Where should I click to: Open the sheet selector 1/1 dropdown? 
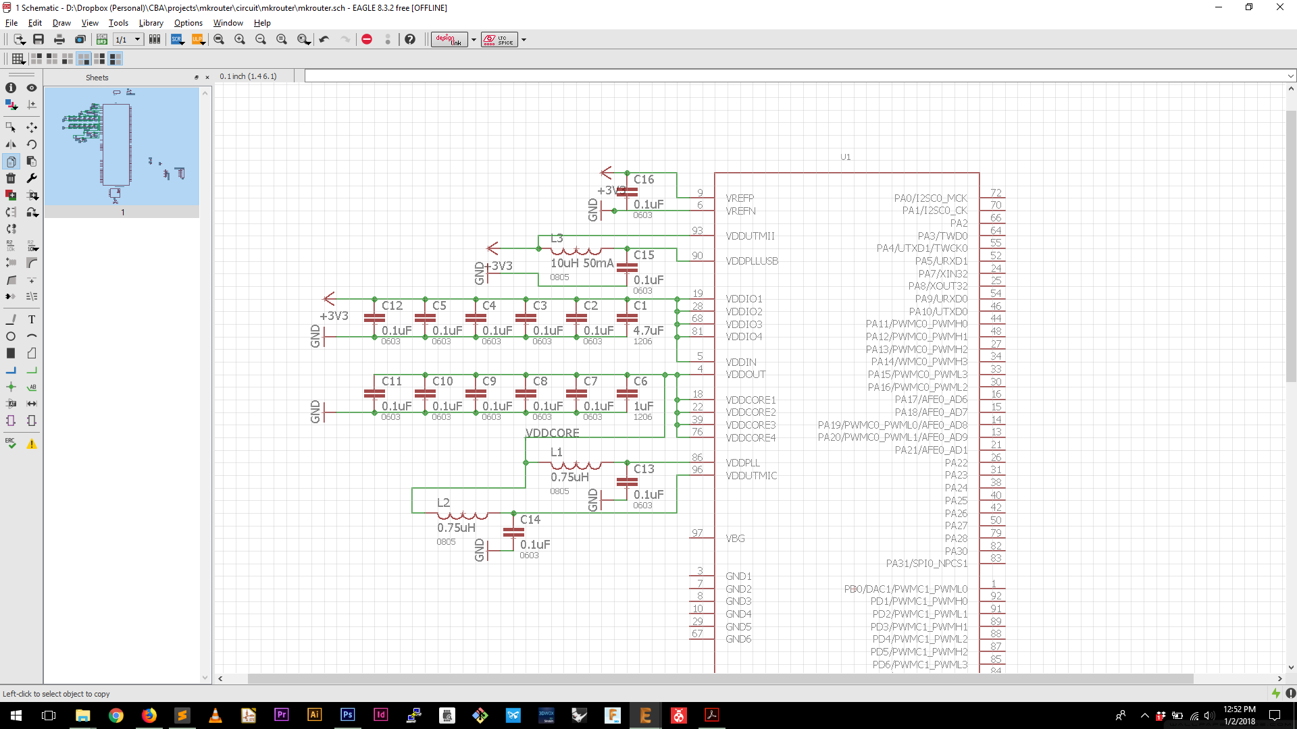128,40
